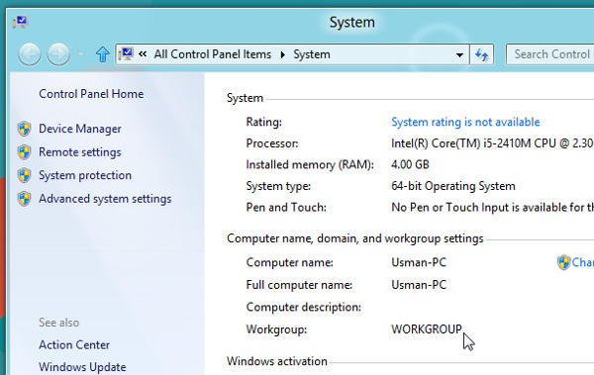Select the 'WORKGROUP' value
The image size is (594, 375).
pos(427,329)
